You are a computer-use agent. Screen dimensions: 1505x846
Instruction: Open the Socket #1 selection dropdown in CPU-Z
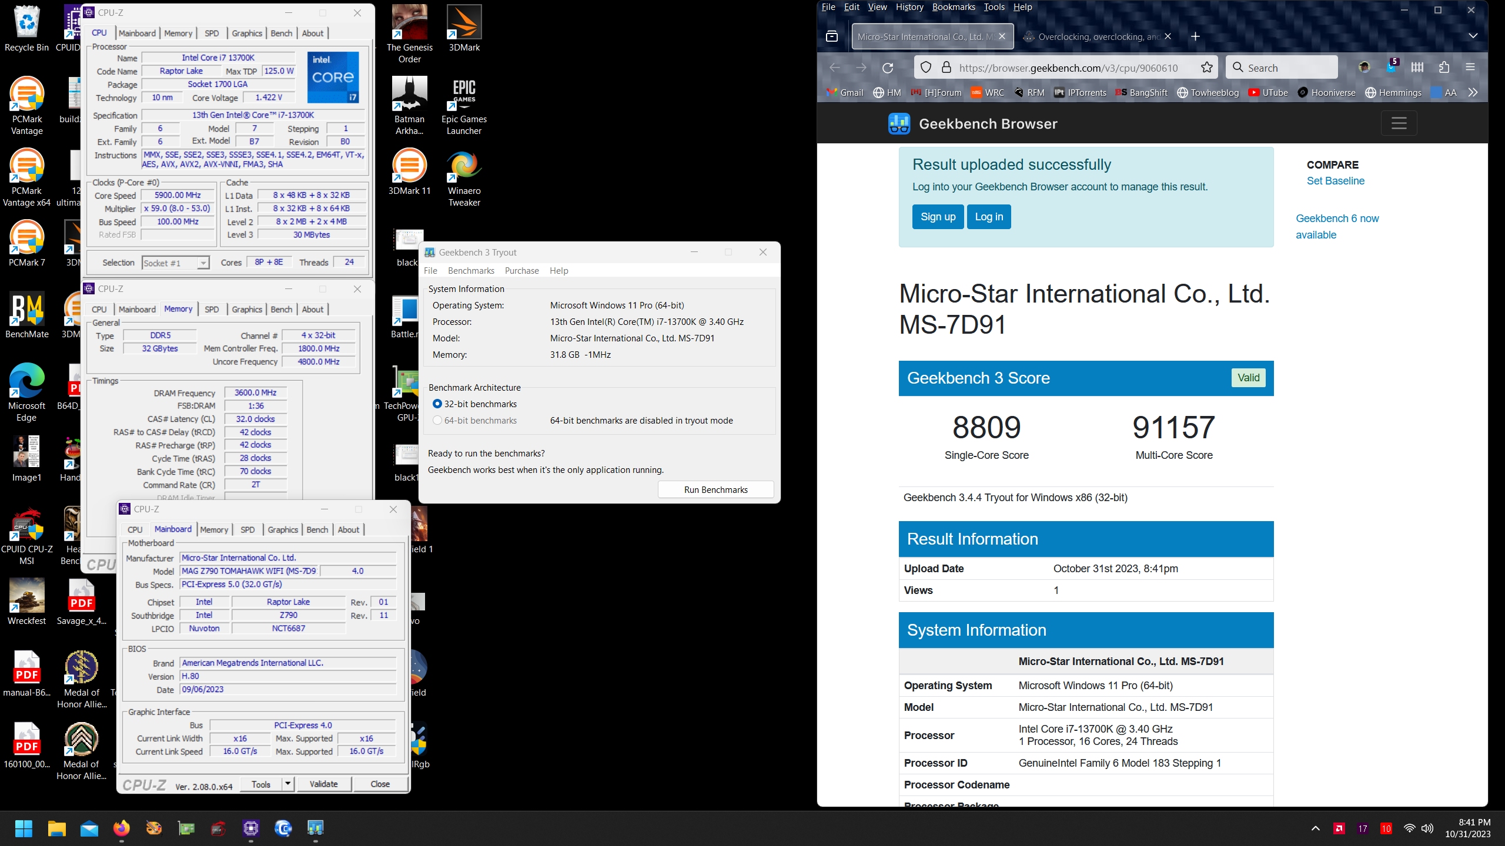[176, 263]
